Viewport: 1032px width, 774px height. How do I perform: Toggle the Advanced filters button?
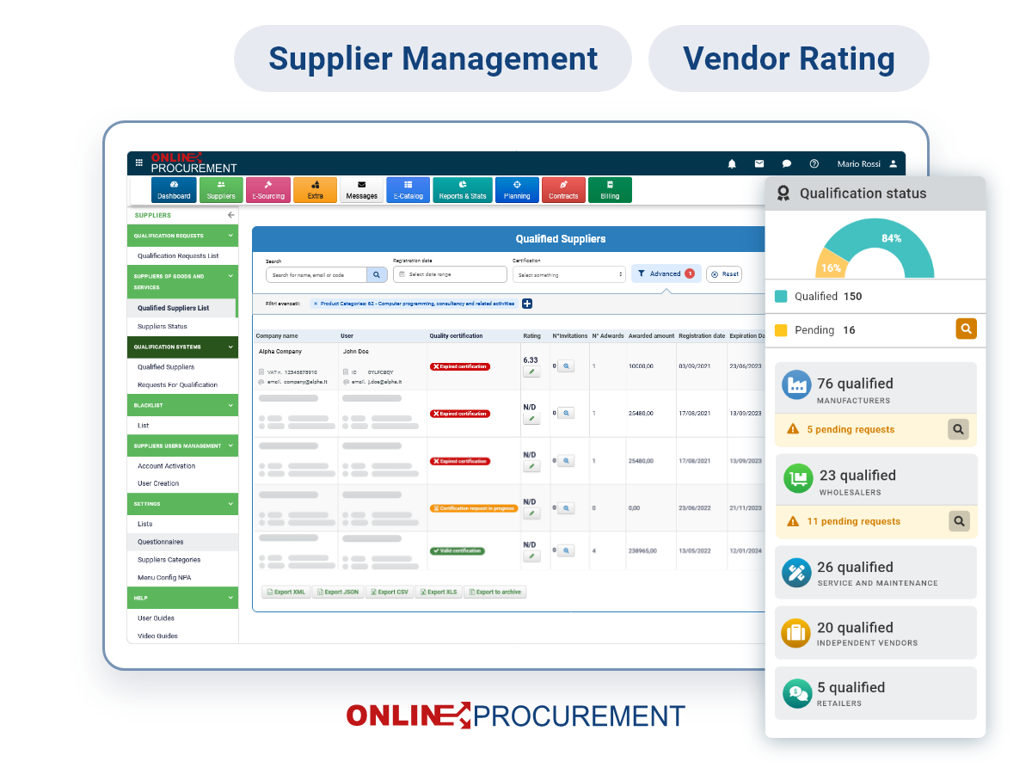coord(666,273)
